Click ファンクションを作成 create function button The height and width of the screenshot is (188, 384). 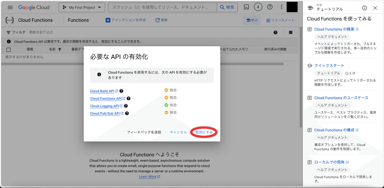click(x=126, y=20)
